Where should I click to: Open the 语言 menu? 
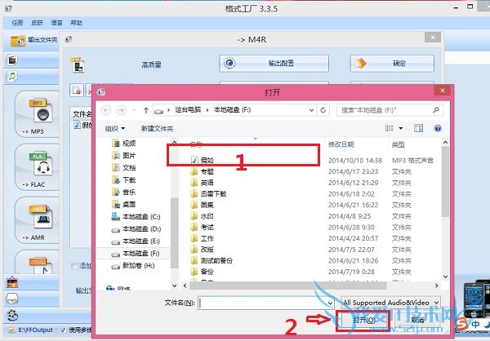pyautogui.click(x=56, y=23)
